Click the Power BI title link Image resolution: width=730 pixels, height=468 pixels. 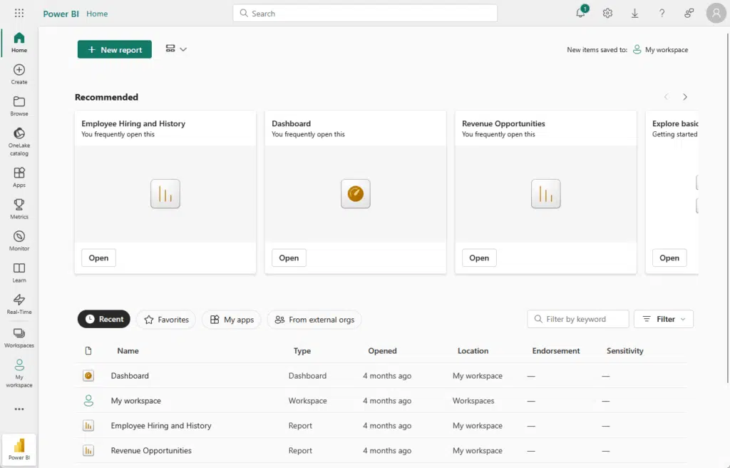(61, 14)
